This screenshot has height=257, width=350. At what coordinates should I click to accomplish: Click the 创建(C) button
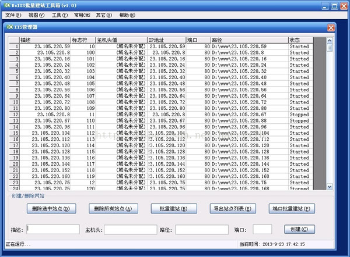click(x=300, y=229)
